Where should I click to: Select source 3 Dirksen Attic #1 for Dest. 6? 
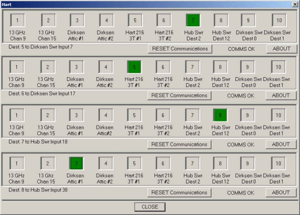point(76,67)
